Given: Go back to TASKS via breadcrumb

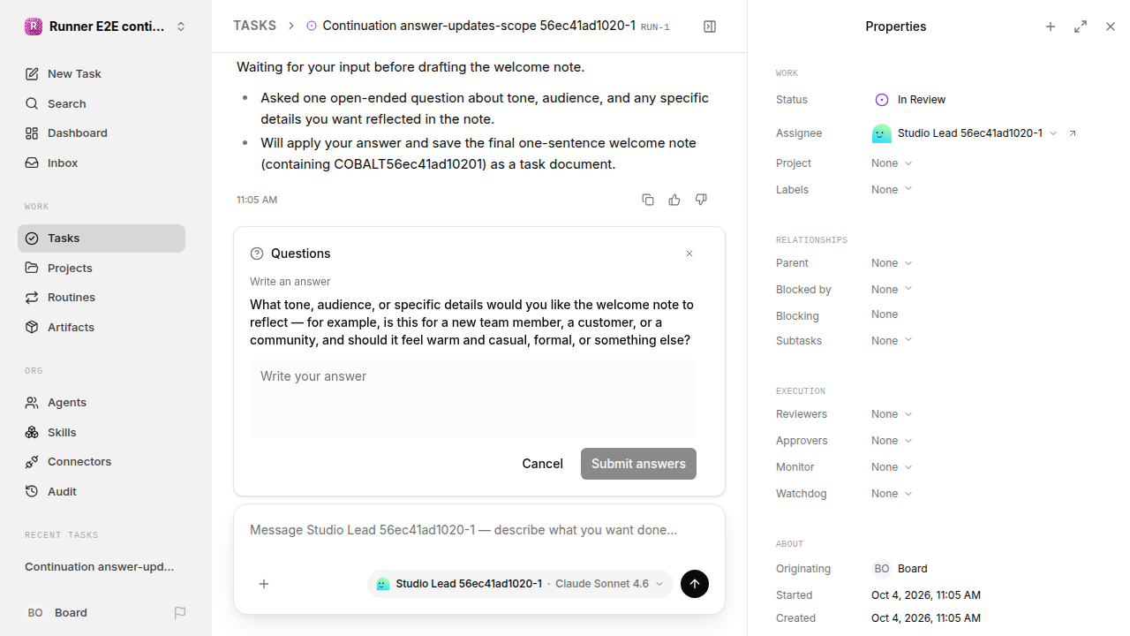Looking at the screenshot, I should 254,26.
